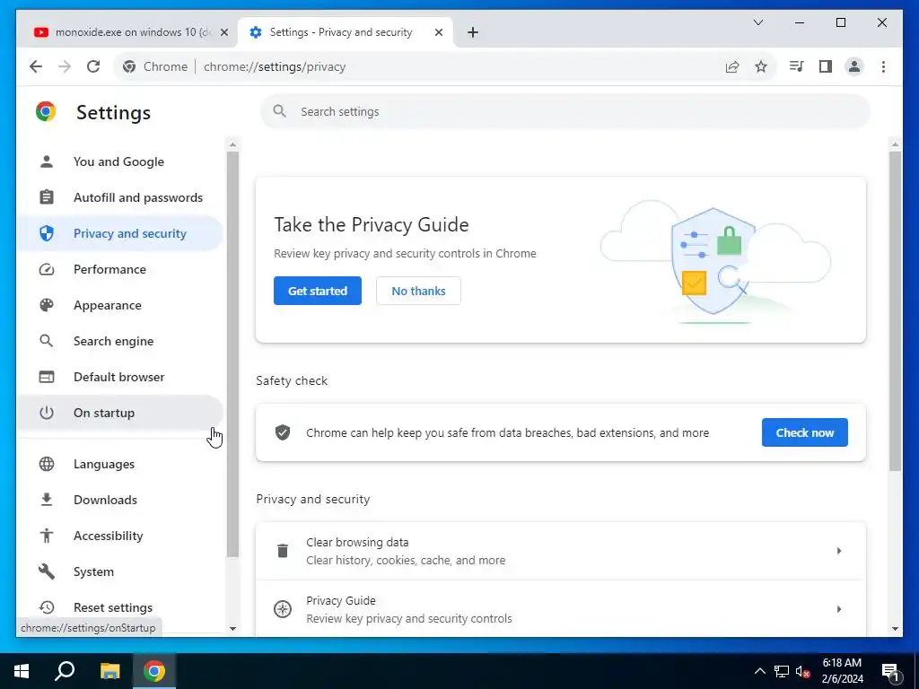This screenshot has height=689, width=919.
Task: Click main page scrollbar down arrow
Action: [895, 629]
